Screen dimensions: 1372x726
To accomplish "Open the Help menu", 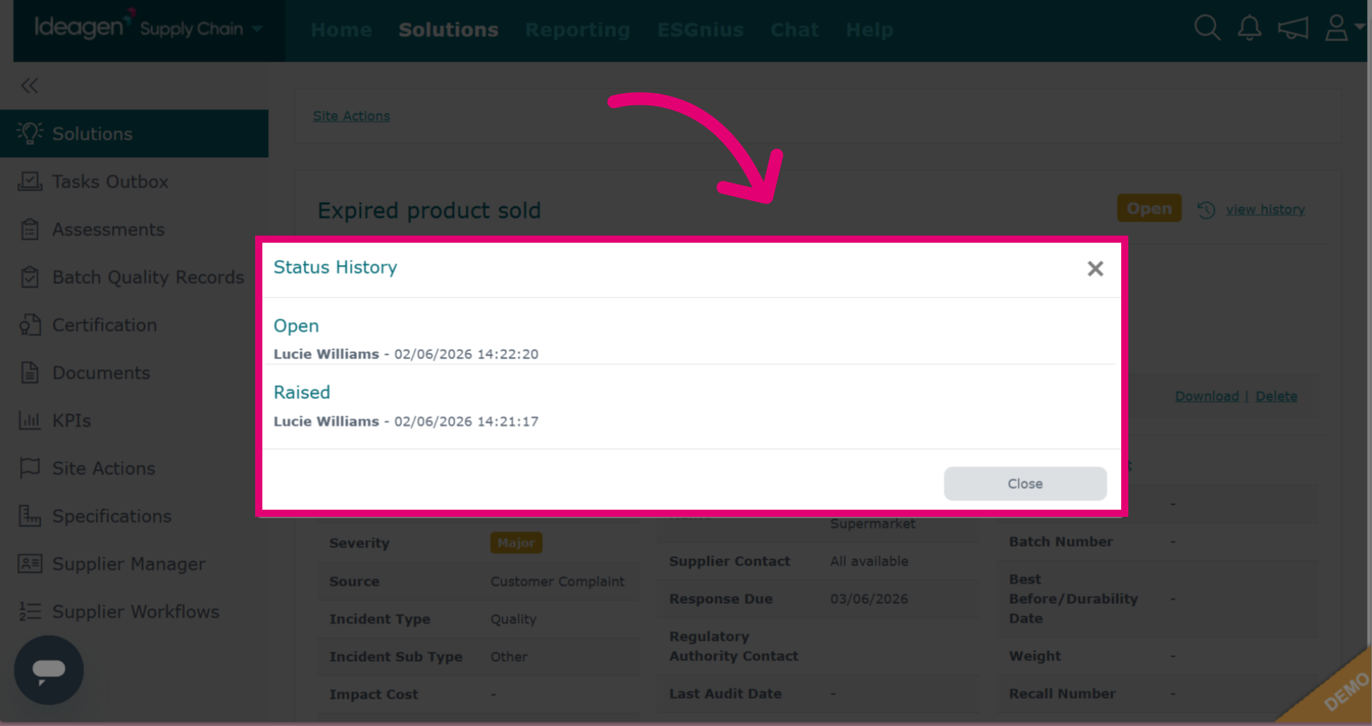I will [869, 30].
